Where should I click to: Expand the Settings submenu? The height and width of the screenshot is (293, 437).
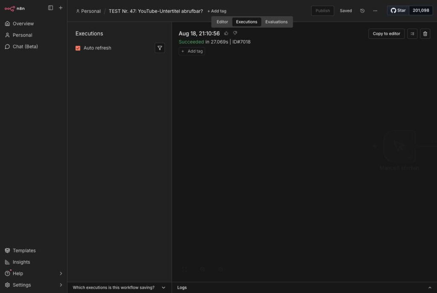[61, 285]
